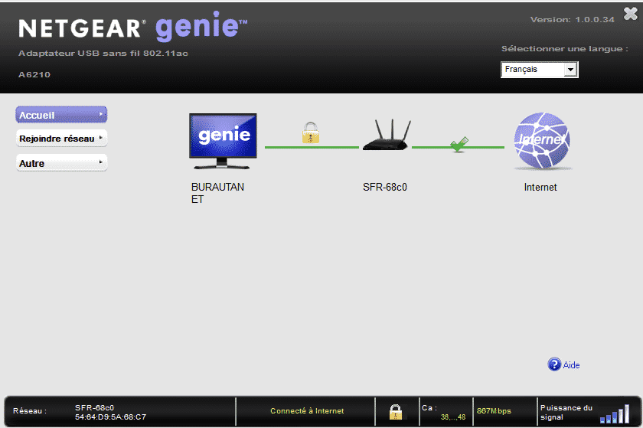Click the Internet globe icon
Image resolution: width=643 pixels, height=428 pixels.
click(542, 141)
